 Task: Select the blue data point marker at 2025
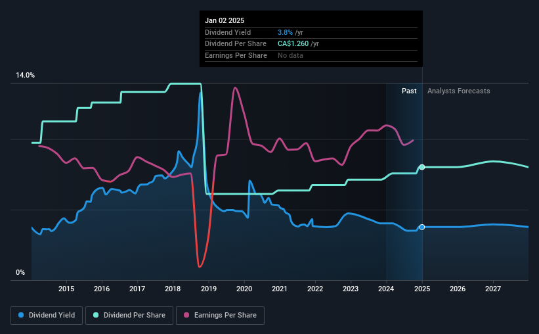422,227
